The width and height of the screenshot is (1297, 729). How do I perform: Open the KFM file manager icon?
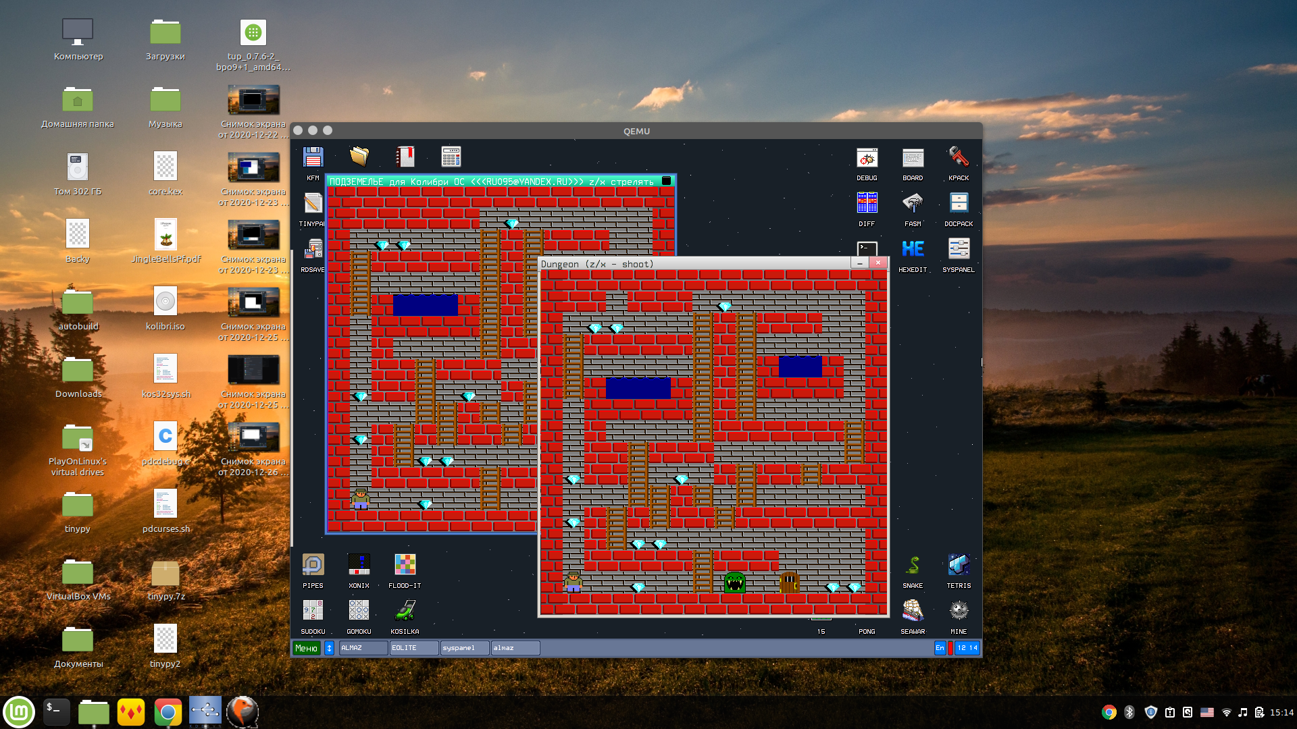pos(313,158)
